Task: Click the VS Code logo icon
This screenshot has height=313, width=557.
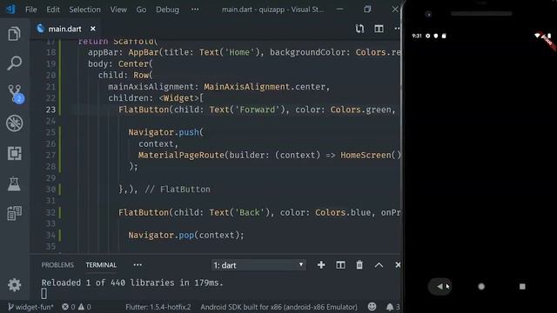Action: (10, 10)
